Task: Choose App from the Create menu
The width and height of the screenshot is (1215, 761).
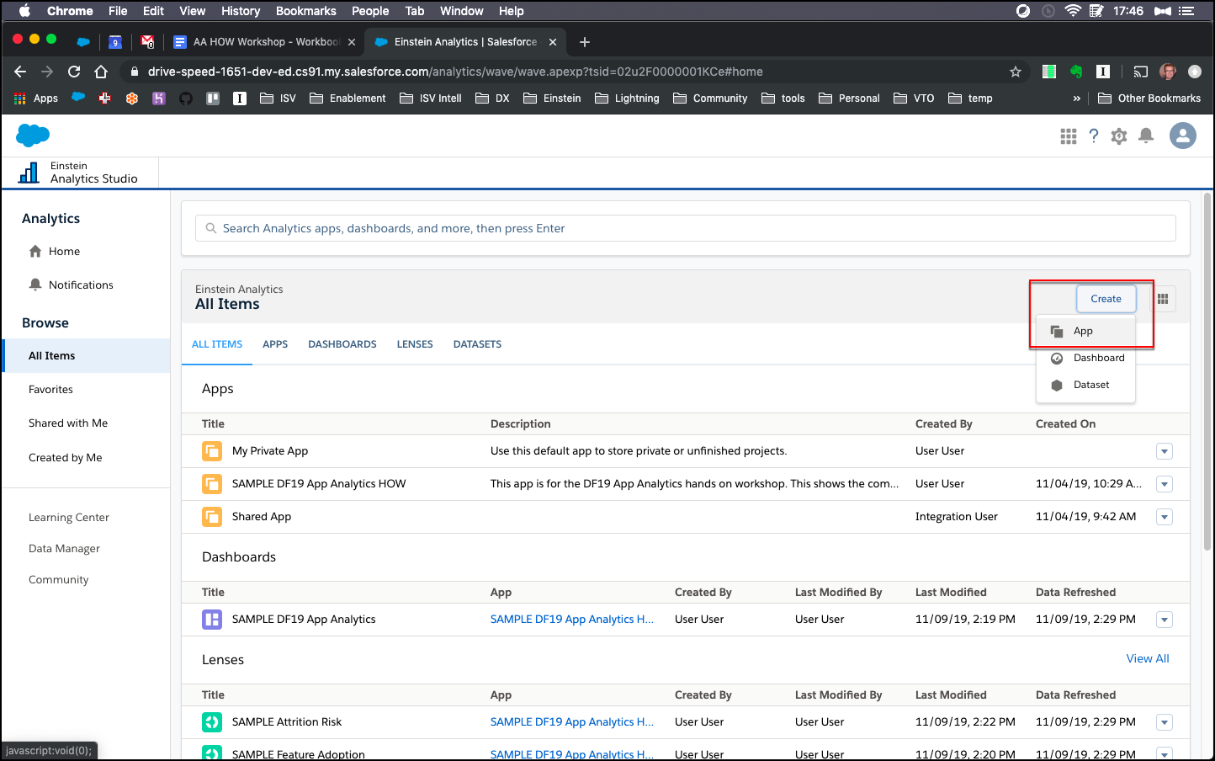Action: tap(1085, 332)
